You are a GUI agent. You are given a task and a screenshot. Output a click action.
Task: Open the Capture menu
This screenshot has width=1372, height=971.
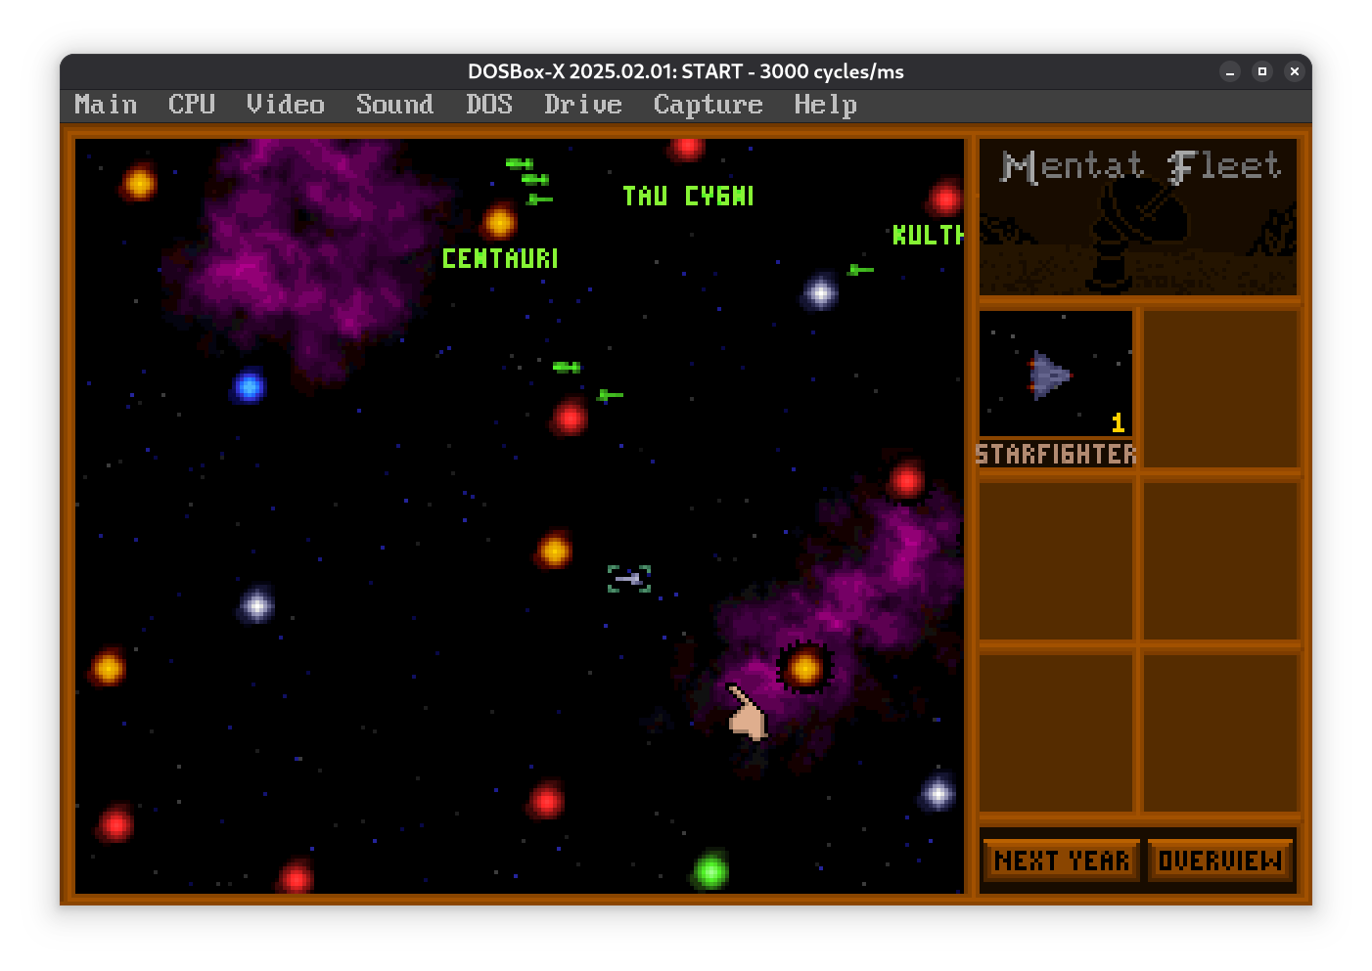tap(708, 105)
